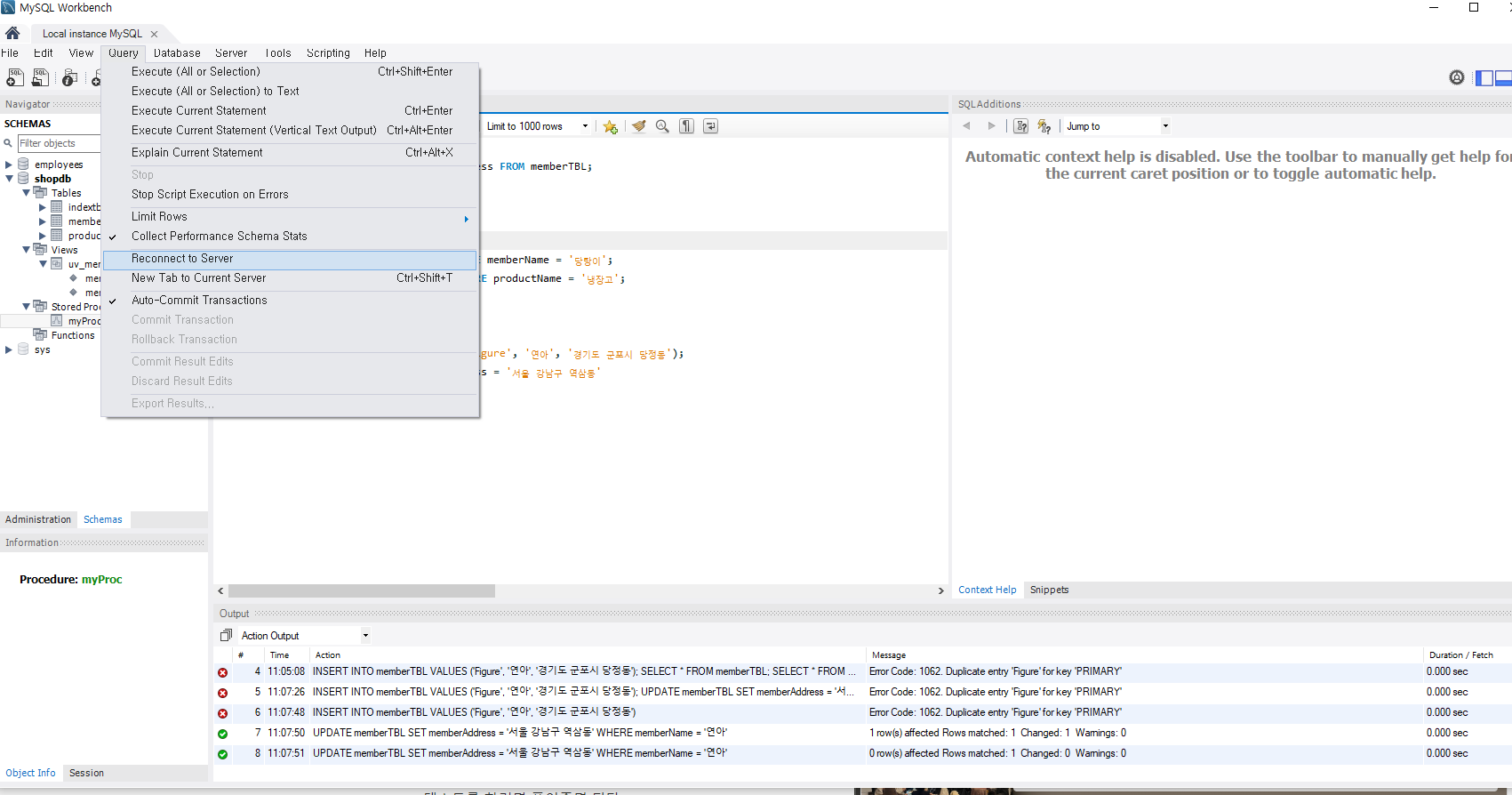Collapse the Tables folder
The height and width of the screenshot is (795, 1512).
pos(26,193)
